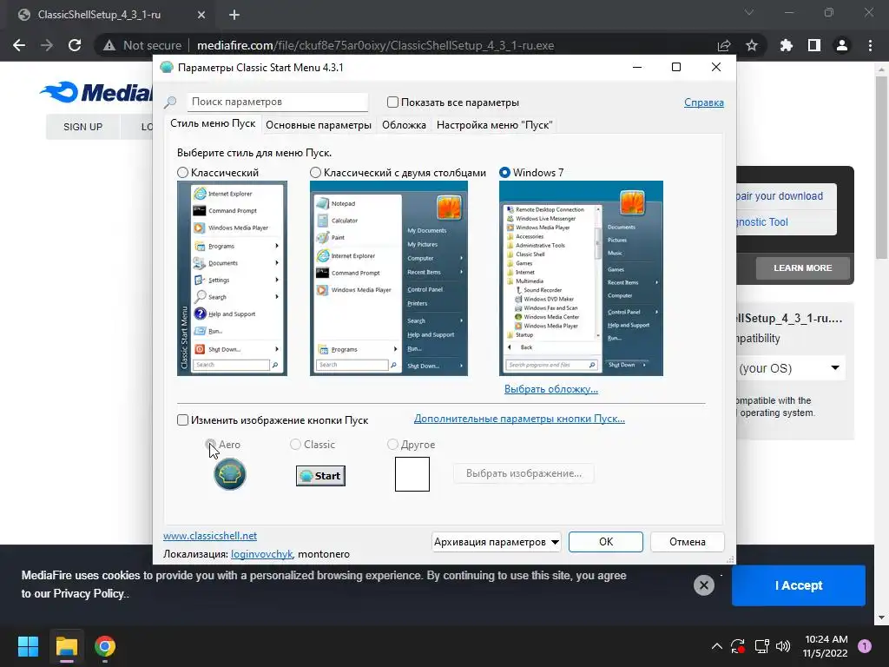Open the notification count badge

click(865, 646)
